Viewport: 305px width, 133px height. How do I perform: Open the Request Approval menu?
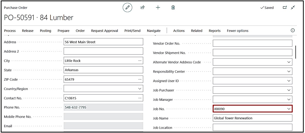tap(104, 31)
